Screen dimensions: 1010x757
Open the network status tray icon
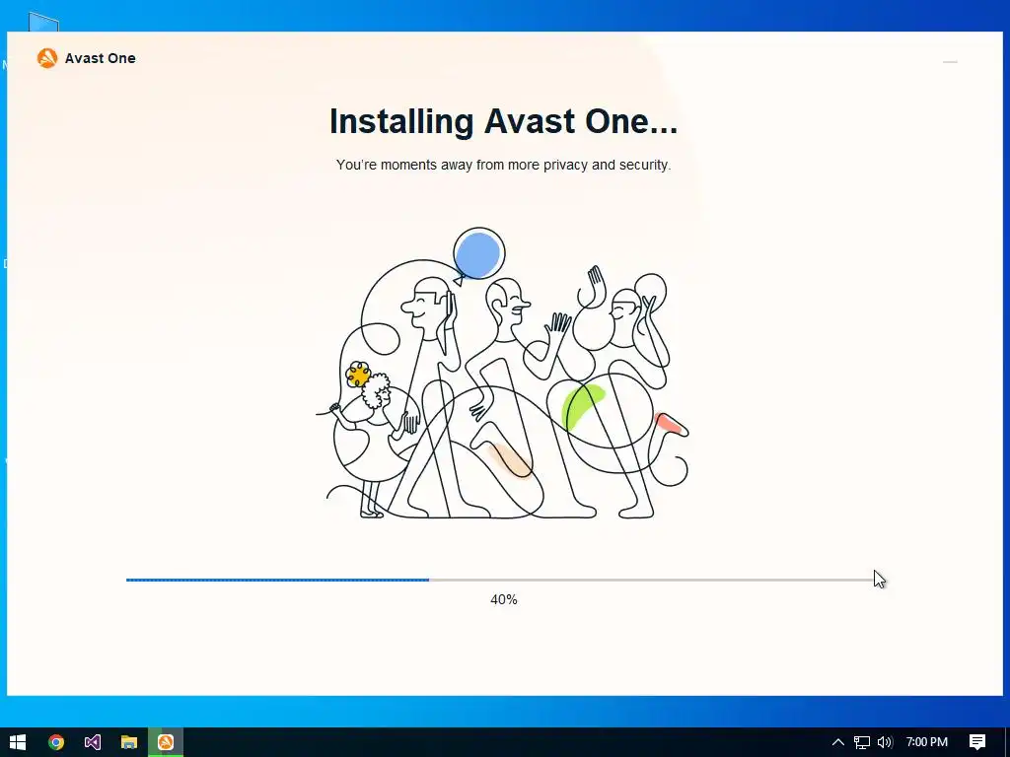pyautogui.click(x=861, y=742)
